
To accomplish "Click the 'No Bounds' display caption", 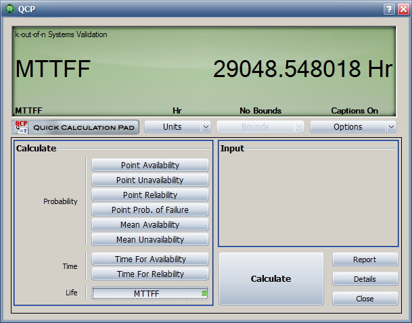I will (x=260, y=111).
